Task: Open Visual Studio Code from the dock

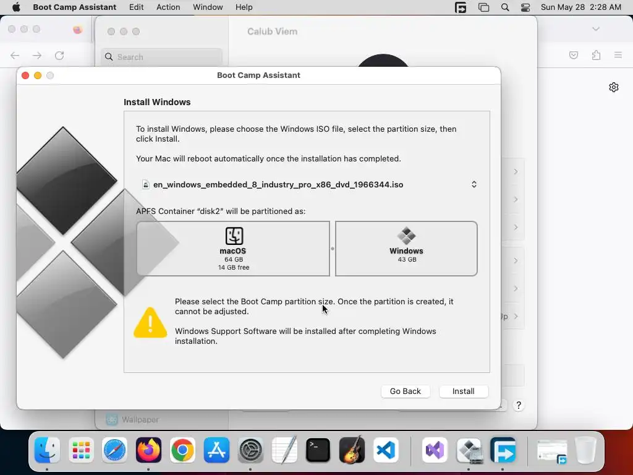Action: [x=386, y=450]
